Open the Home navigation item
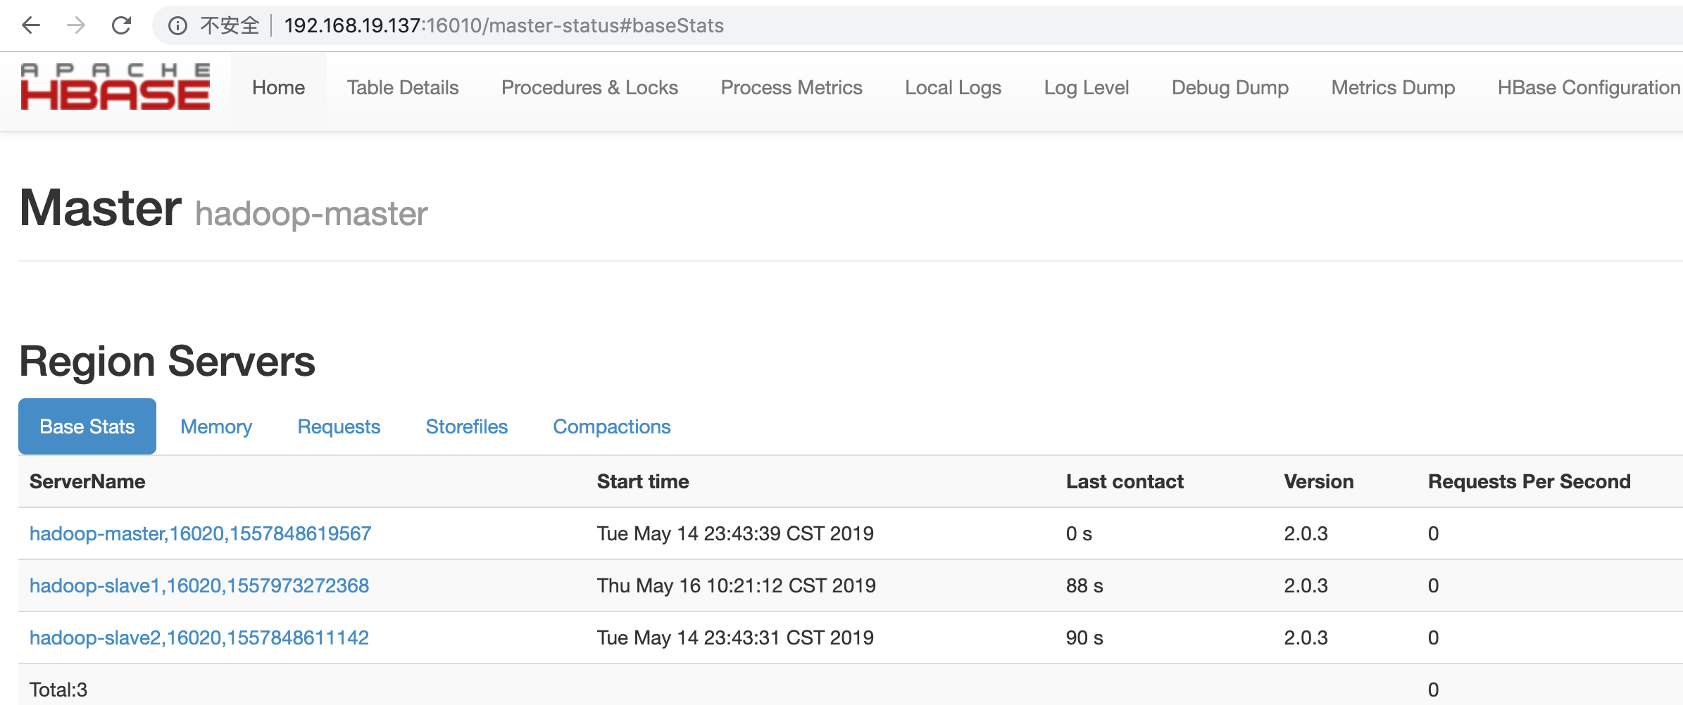This screenshot has height=705, width=1683. point(278,88)
